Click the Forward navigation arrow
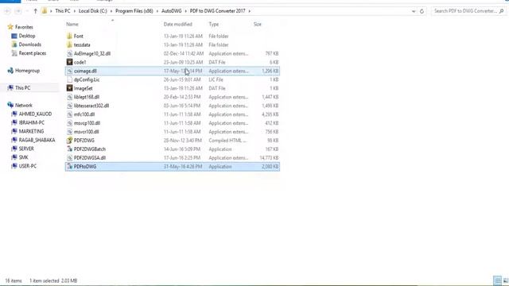Viewport: 509px width, 286px height. [x=18, y=11]
